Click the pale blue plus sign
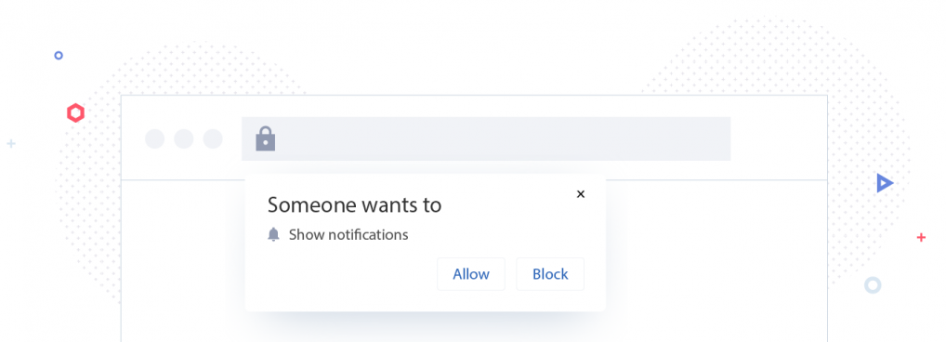Image resolution: width=946 pixels, height=342 pixels. tap(11, 143)
